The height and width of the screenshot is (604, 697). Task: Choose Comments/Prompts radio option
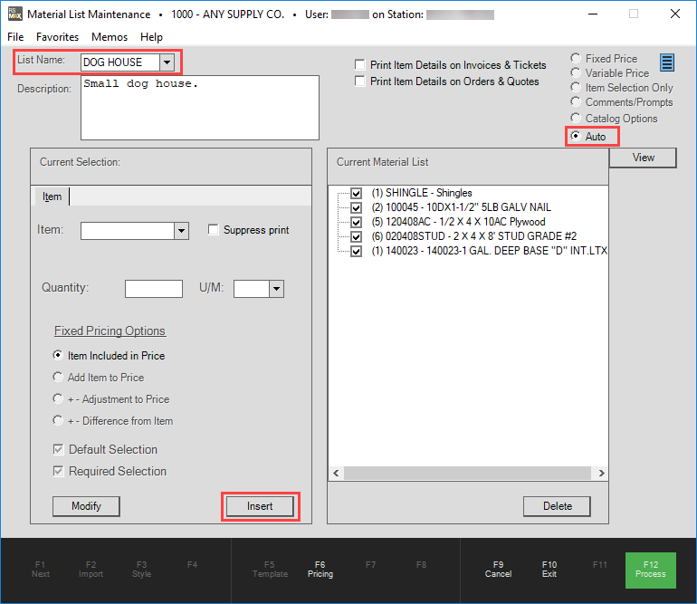coord(576,101)
